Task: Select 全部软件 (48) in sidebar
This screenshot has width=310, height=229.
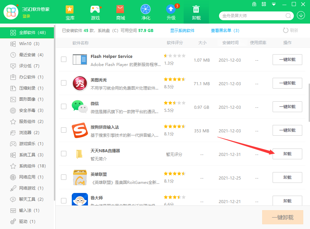Action: click(x=27, y=33)
